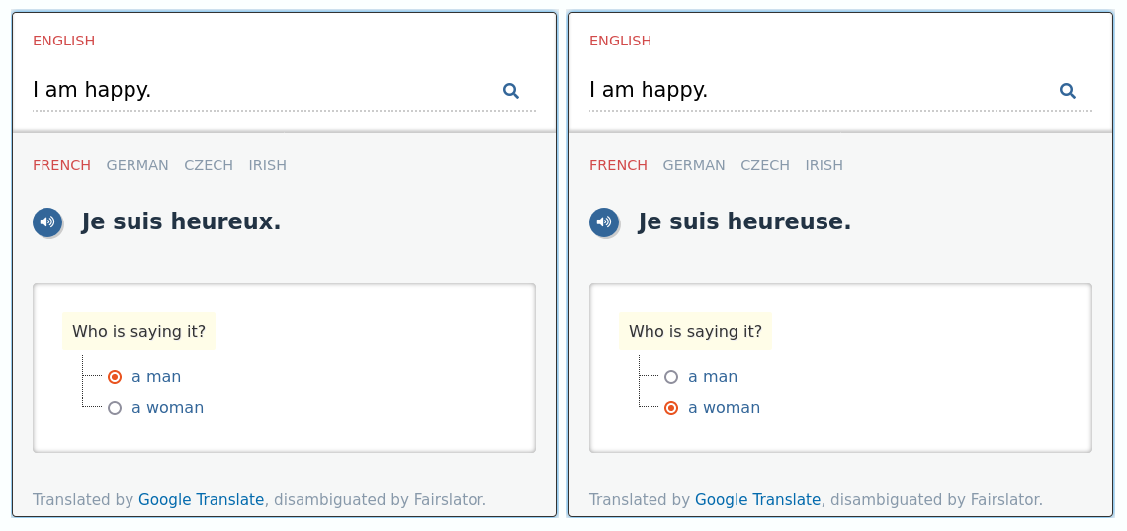Switch to the Czech tab in the right panel
The image size is (1127, 531).
765,165
